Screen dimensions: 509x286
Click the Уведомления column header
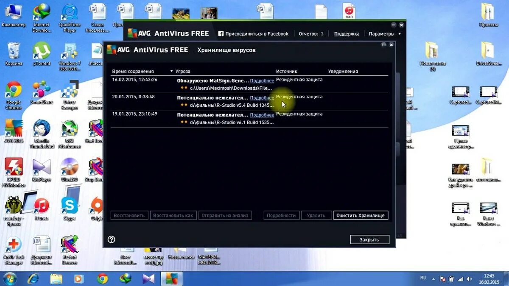pyautogui.click(x=343, y=71)
